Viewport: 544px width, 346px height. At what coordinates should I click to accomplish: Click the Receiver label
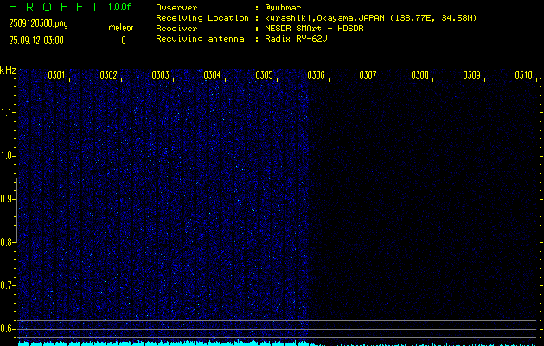click(176, 29)
